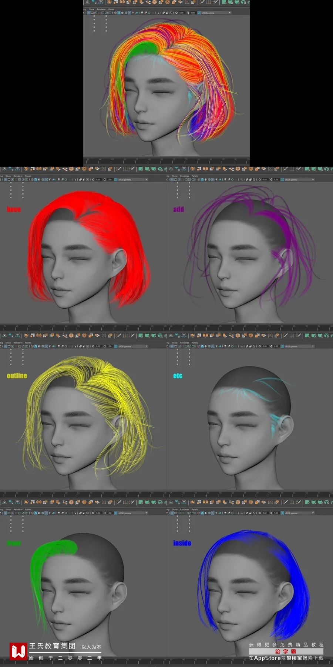
Task: Toggle use default material in top viewport
Action: (122, 13)
